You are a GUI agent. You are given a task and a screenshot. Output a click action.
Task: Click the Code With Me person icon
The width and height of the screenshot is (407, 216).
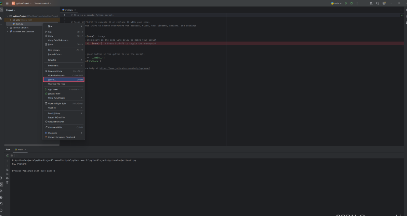[x=371, y=3]
